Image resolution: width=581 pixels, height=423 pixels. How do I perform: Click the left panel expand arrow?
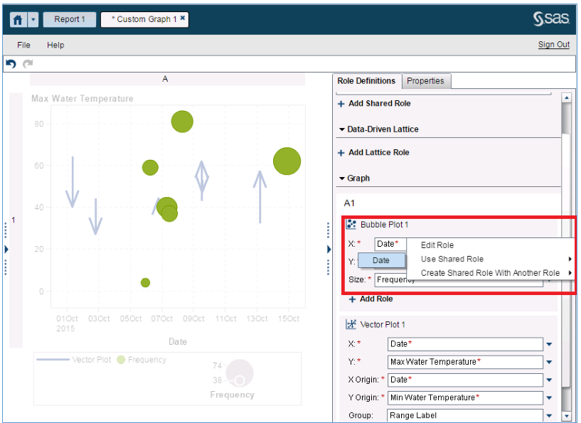6,249
